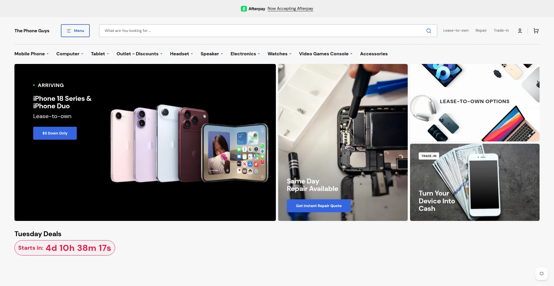Click the Tuesday Deals heading
Image resolution: width=554 pixels, height=286 pixels.
[x=38, y=234]
